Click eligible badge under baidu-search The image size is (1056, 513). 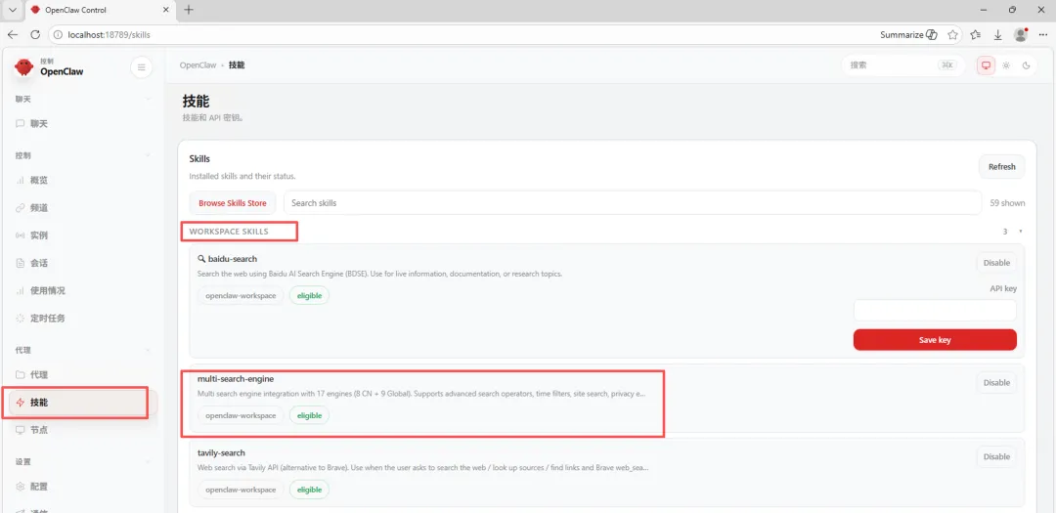309,295
